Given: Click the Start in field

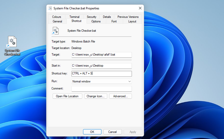Looking at the screenshot, I should [102, 66].
